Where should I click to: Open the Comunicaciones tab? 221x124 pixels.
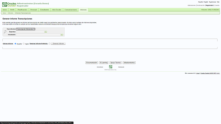pyautogui.click(x=70, y=10)
